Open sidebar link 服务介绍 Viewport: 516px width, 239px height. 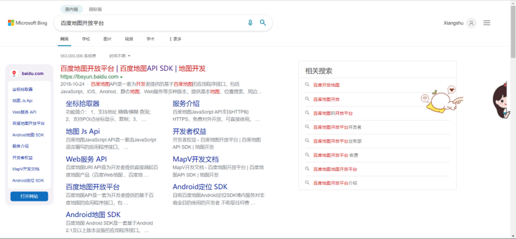20,146
